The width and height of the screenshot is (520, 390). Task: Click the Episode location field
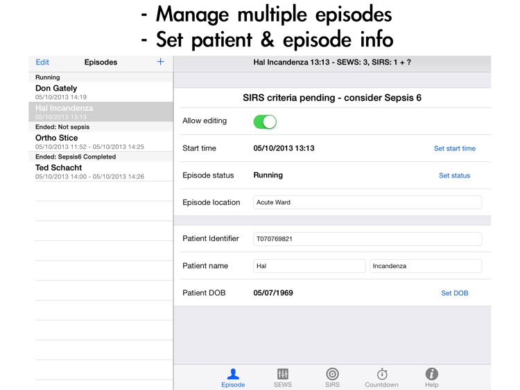(367, 202)
